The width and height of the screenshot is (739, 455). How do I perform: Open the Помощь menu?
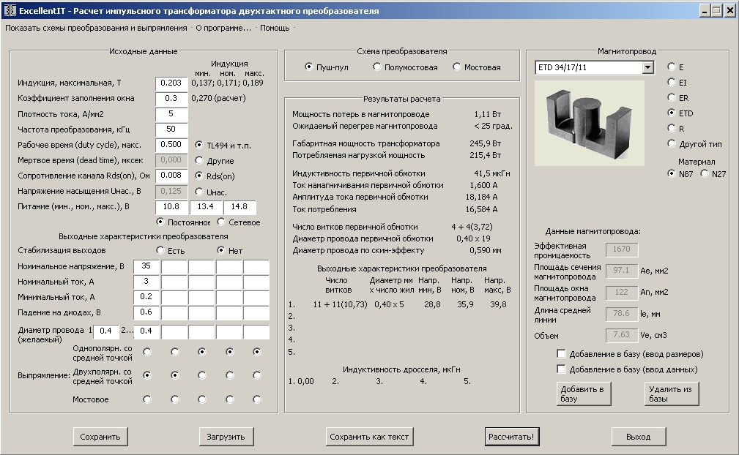275,28
